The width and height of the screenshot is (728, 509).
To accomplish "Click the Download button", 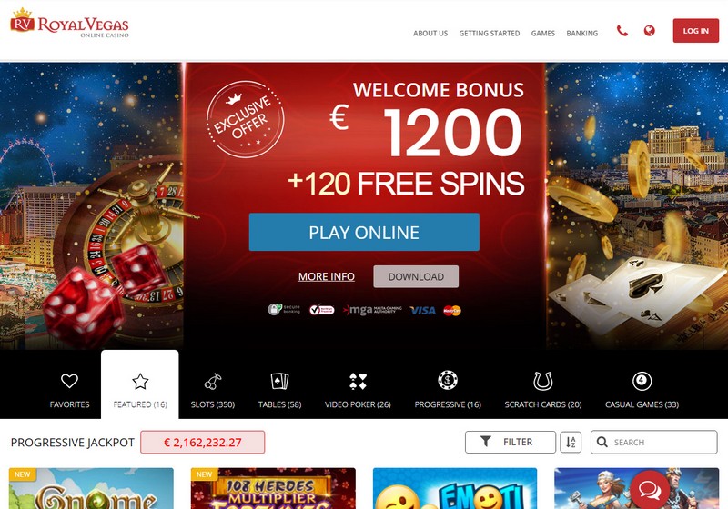I will pyautogui.click(x=416, y=276).
